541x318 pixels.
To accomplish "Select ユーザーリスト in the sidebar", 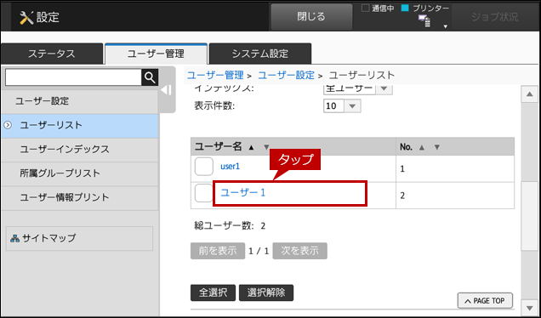I will [x=79, y=126].
